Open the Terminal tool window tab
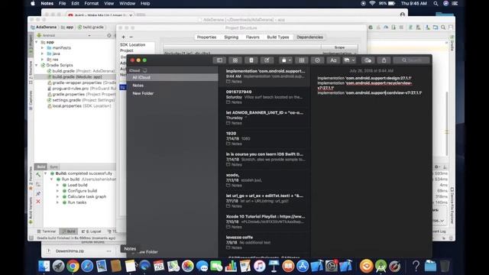Screen dimensions: 489x275 (46, 231)
